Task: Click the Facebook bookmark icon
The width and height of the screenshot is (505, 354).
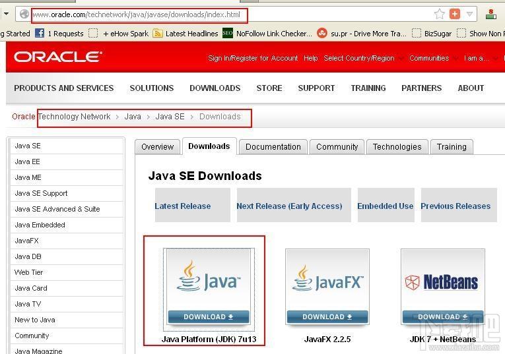Action: (40, 33)
